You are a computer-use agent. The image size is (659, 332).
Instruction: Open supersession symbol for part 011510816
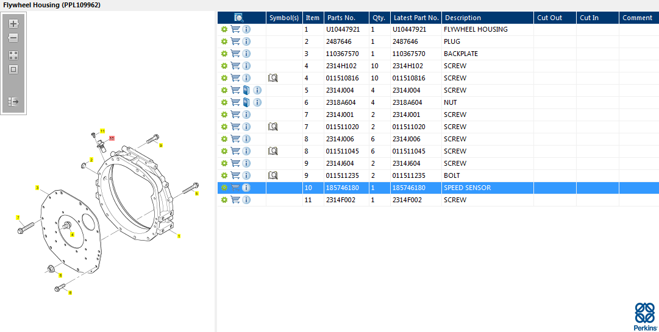(x=273, y=78)
